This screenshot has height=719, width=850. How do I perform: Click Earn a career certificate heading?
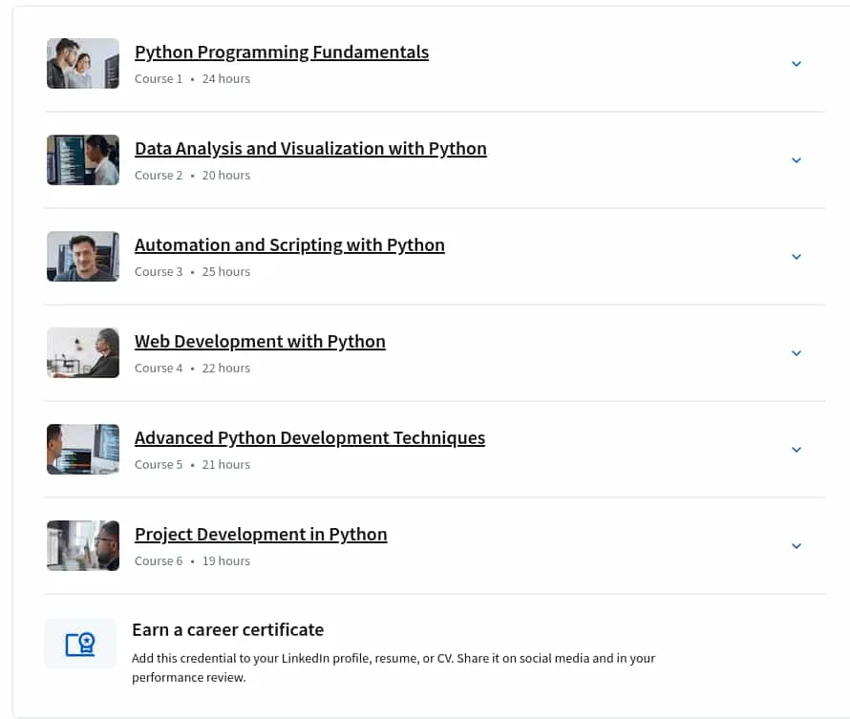click(227, 630)
